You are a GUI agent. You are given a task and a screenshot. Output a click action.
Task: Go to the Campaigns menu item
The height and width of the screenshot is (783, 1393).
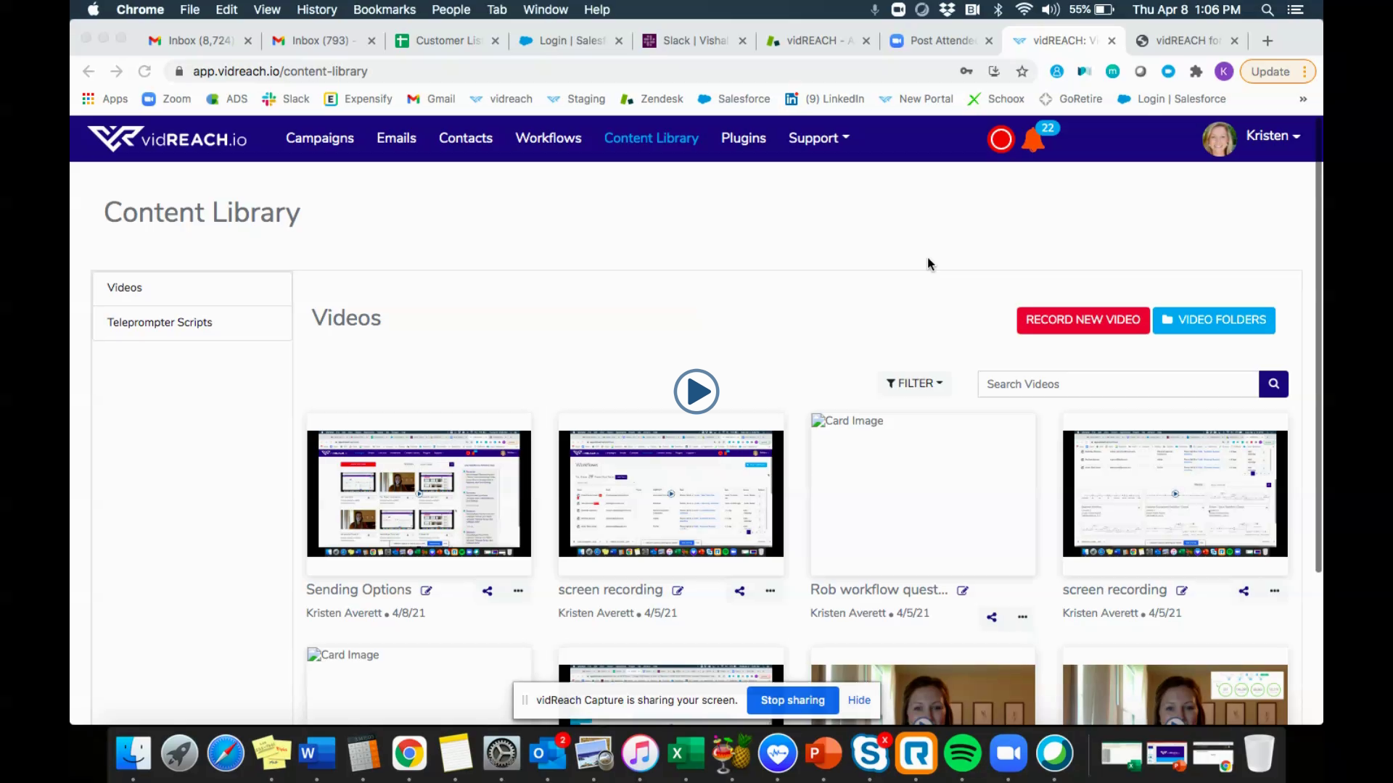coord(319,138)
